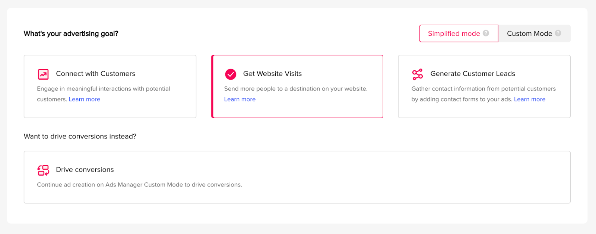Switch to Custom Mode
The height and width of the screenshot is (234, 596).
pos(529,33)
